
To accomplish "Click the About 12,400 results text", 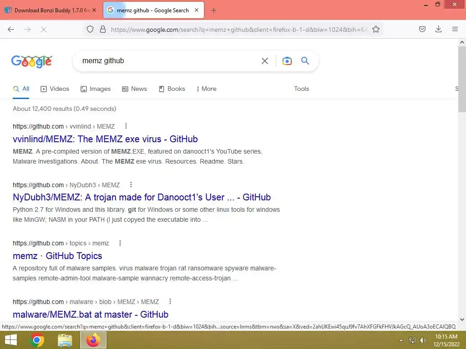I will 65,109.
